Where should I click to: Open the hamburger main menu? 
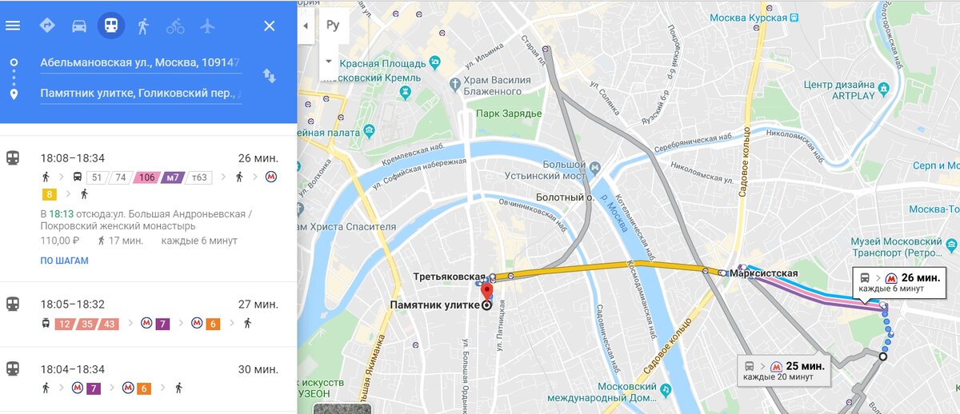tap(13, 26)
